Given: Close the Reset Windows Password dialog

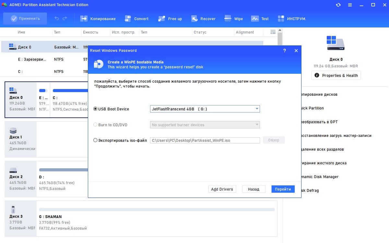Looking at the screenshot, I should (296, 50).
